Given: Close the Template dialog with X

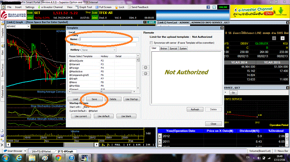Looking at the screenshot, I should (222, 28).
